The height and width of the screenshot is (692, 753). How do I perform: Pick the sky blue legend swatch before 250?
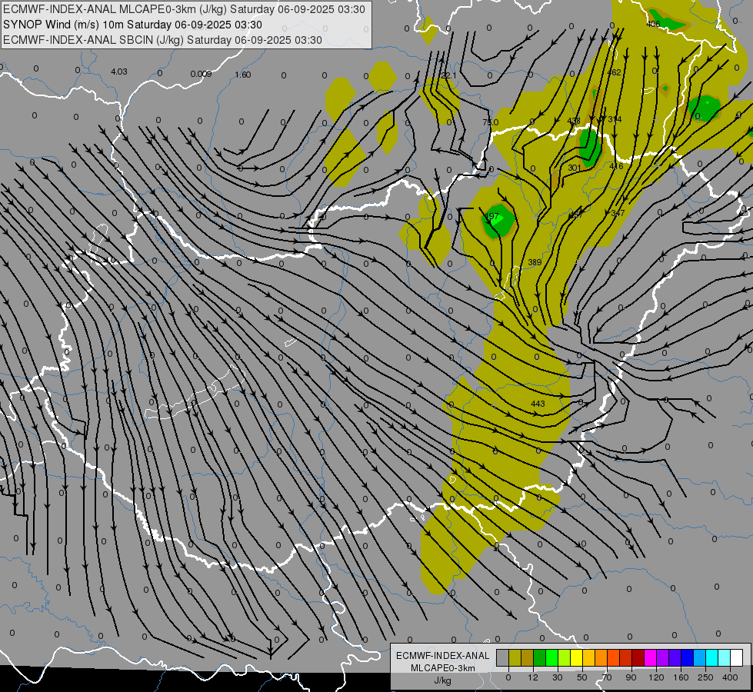point(700,658)
